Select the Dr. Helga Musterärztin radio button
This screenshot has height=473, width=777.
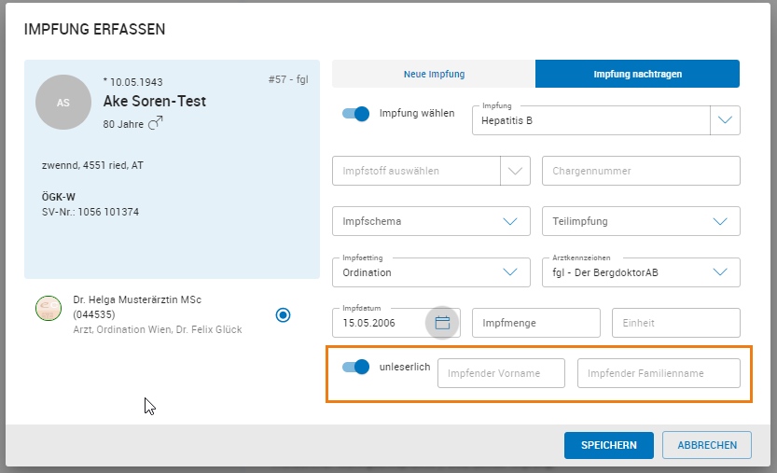tap(284, 315)
